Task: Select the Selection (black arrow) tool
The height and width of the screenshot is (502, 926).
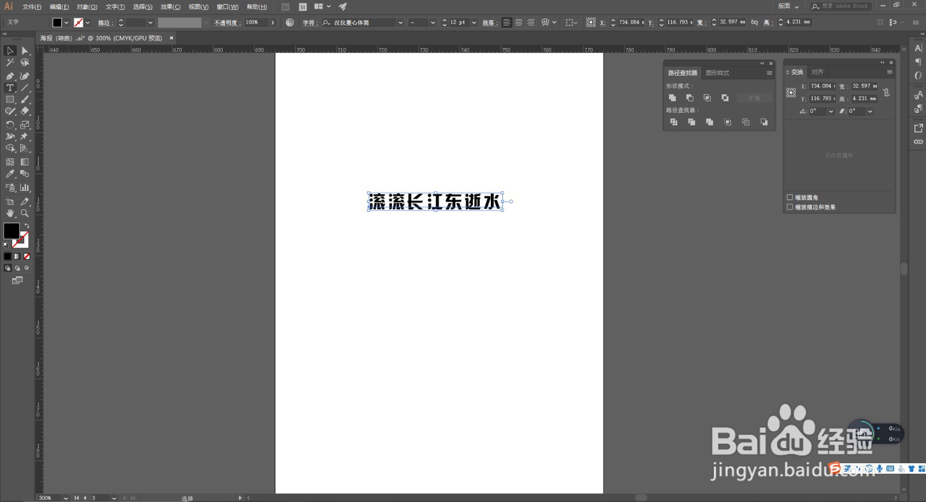Action: coord(10,51)
